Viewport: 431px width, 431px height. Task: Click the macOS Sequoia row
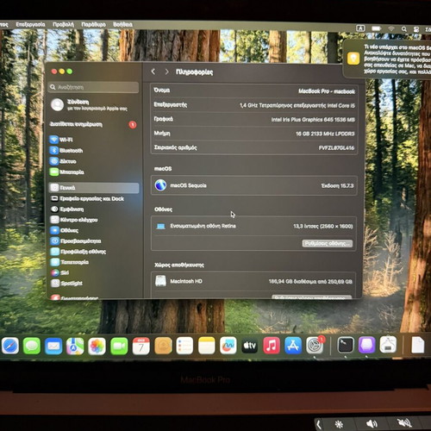tap(254, 185)
